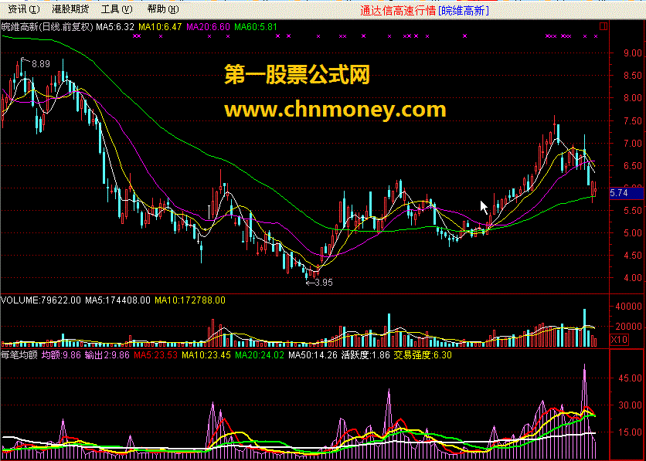646x461 pixels.
Task: Click the rightmost purple info marker above the chart
Action: [596, 36]
